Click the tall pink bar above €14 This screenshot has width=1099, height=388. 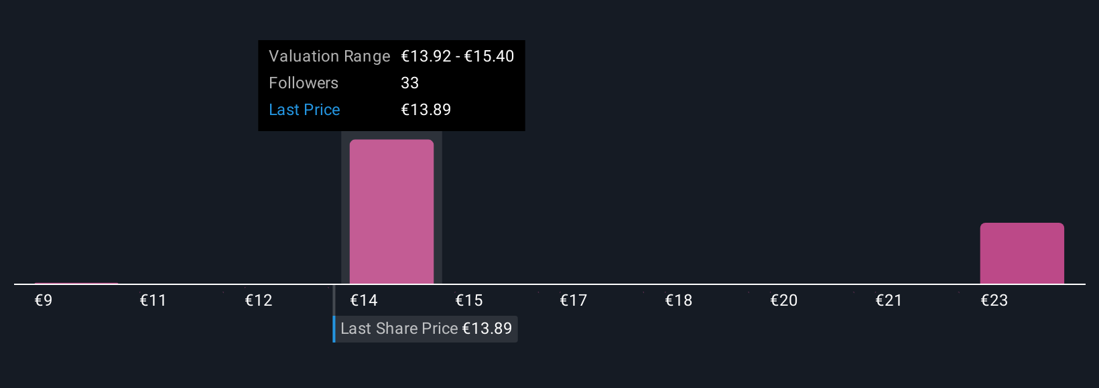[x=391, y=211]
